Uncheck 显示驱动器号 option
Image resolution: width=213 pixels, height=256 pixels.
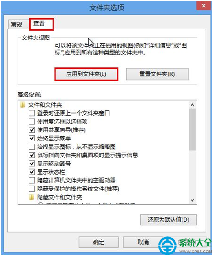pyautogui.click(x=32, y=164)
